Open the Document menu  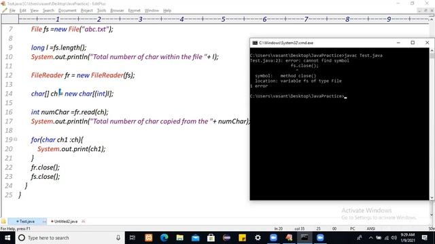67,11
